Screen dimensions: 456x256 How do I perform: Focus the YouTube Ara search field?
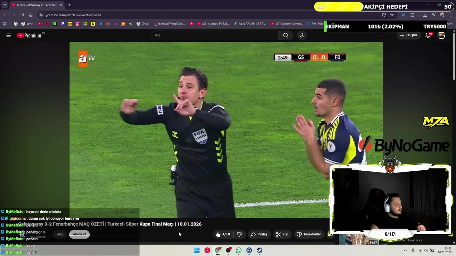(215, 35)
